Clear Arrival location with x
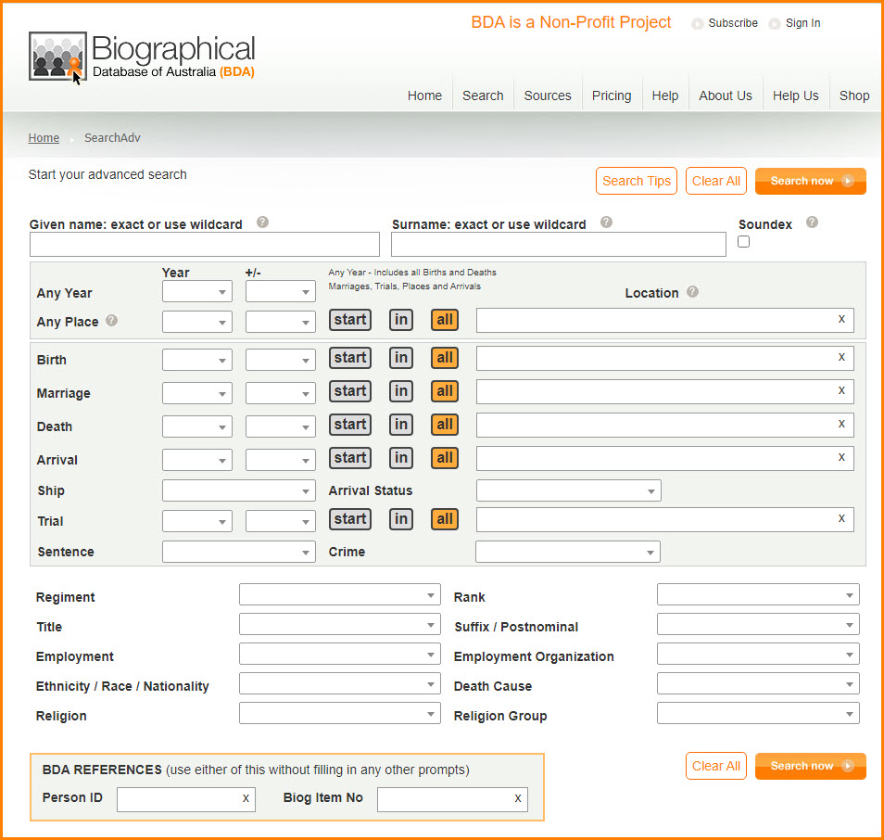Screen dimensions: 884x840 [841, 457]
